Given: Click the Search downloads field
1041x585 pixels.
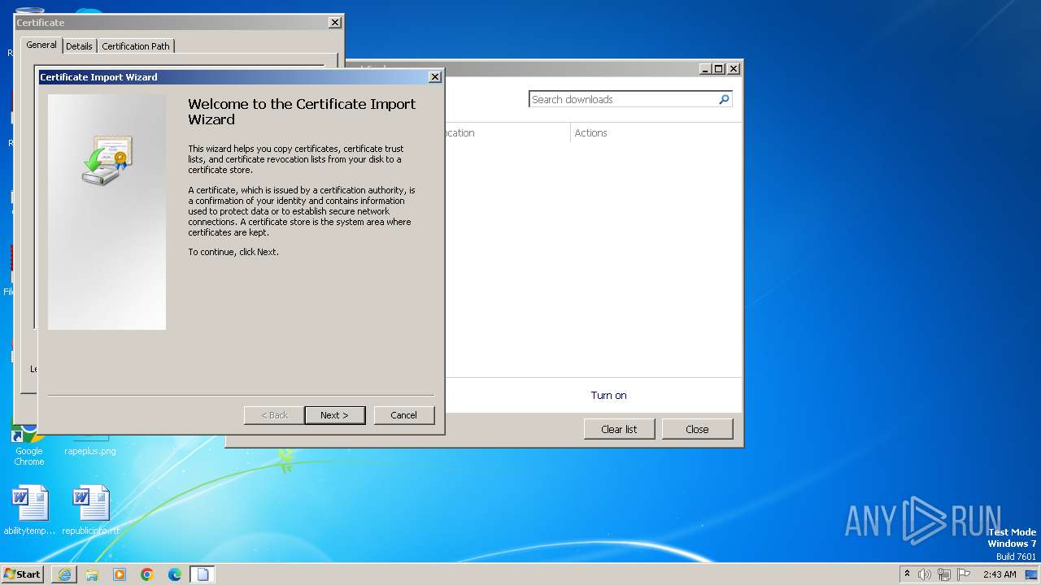Looking at the screenshot, I should click(623, 99).
